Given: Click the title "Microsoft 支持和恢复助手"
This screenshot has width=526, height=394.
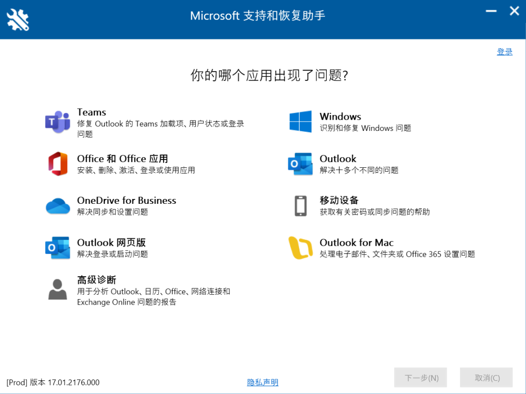Looking at the screenshot, I should click(x=258, y=16).
